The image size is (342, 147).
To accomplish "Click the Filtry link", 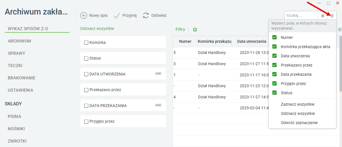I will (180, 30).
